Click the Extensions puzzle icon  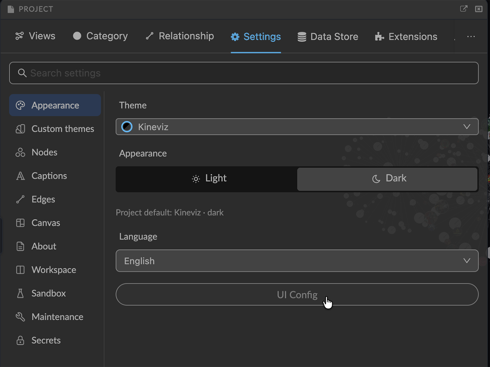point(379,36)
